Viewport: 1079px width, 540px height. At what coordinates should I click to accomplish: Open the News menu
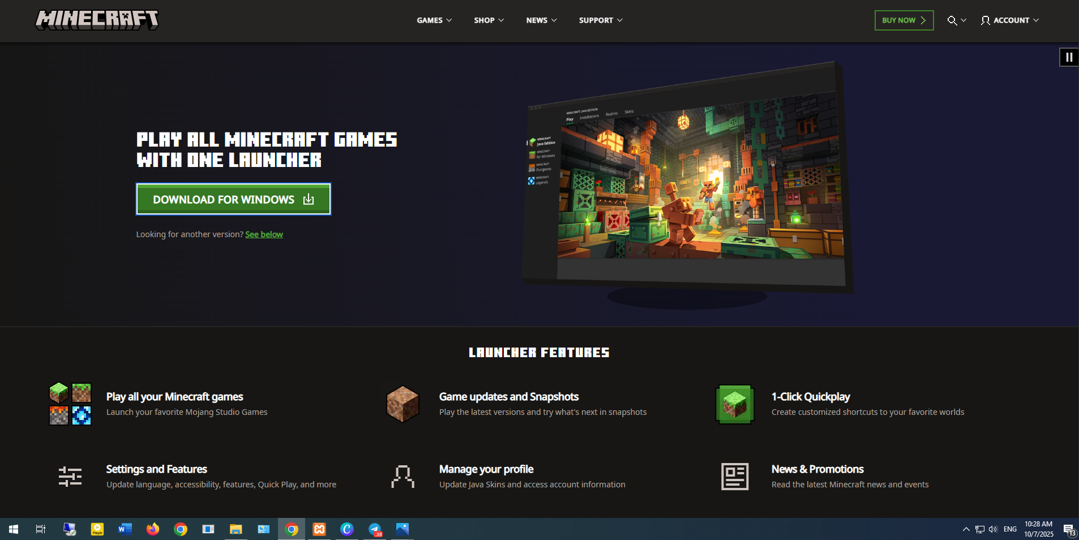click(x=541, y=20)
